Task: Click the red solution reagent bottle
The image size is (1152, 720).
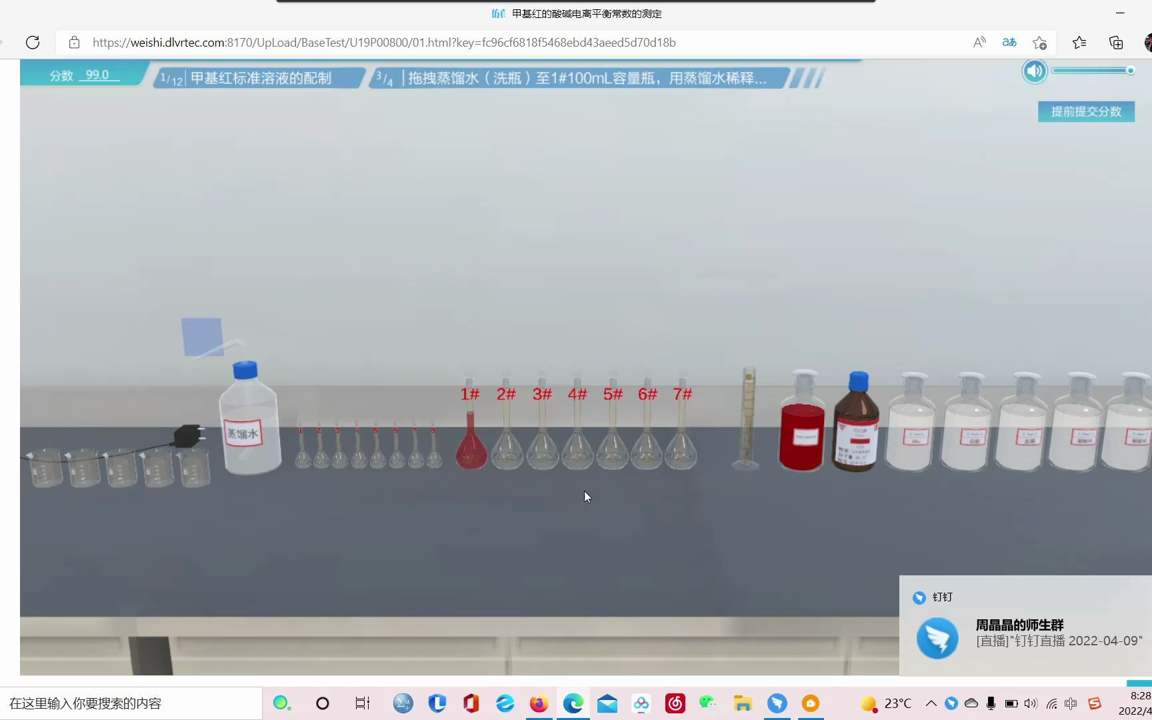Action: point(802,421)
